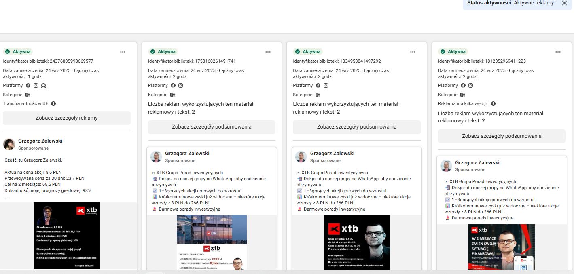Click 'Sponsorowane' label on ad 24376805998669577
This screenshot has width=574, height=274.
pos(33,148)
